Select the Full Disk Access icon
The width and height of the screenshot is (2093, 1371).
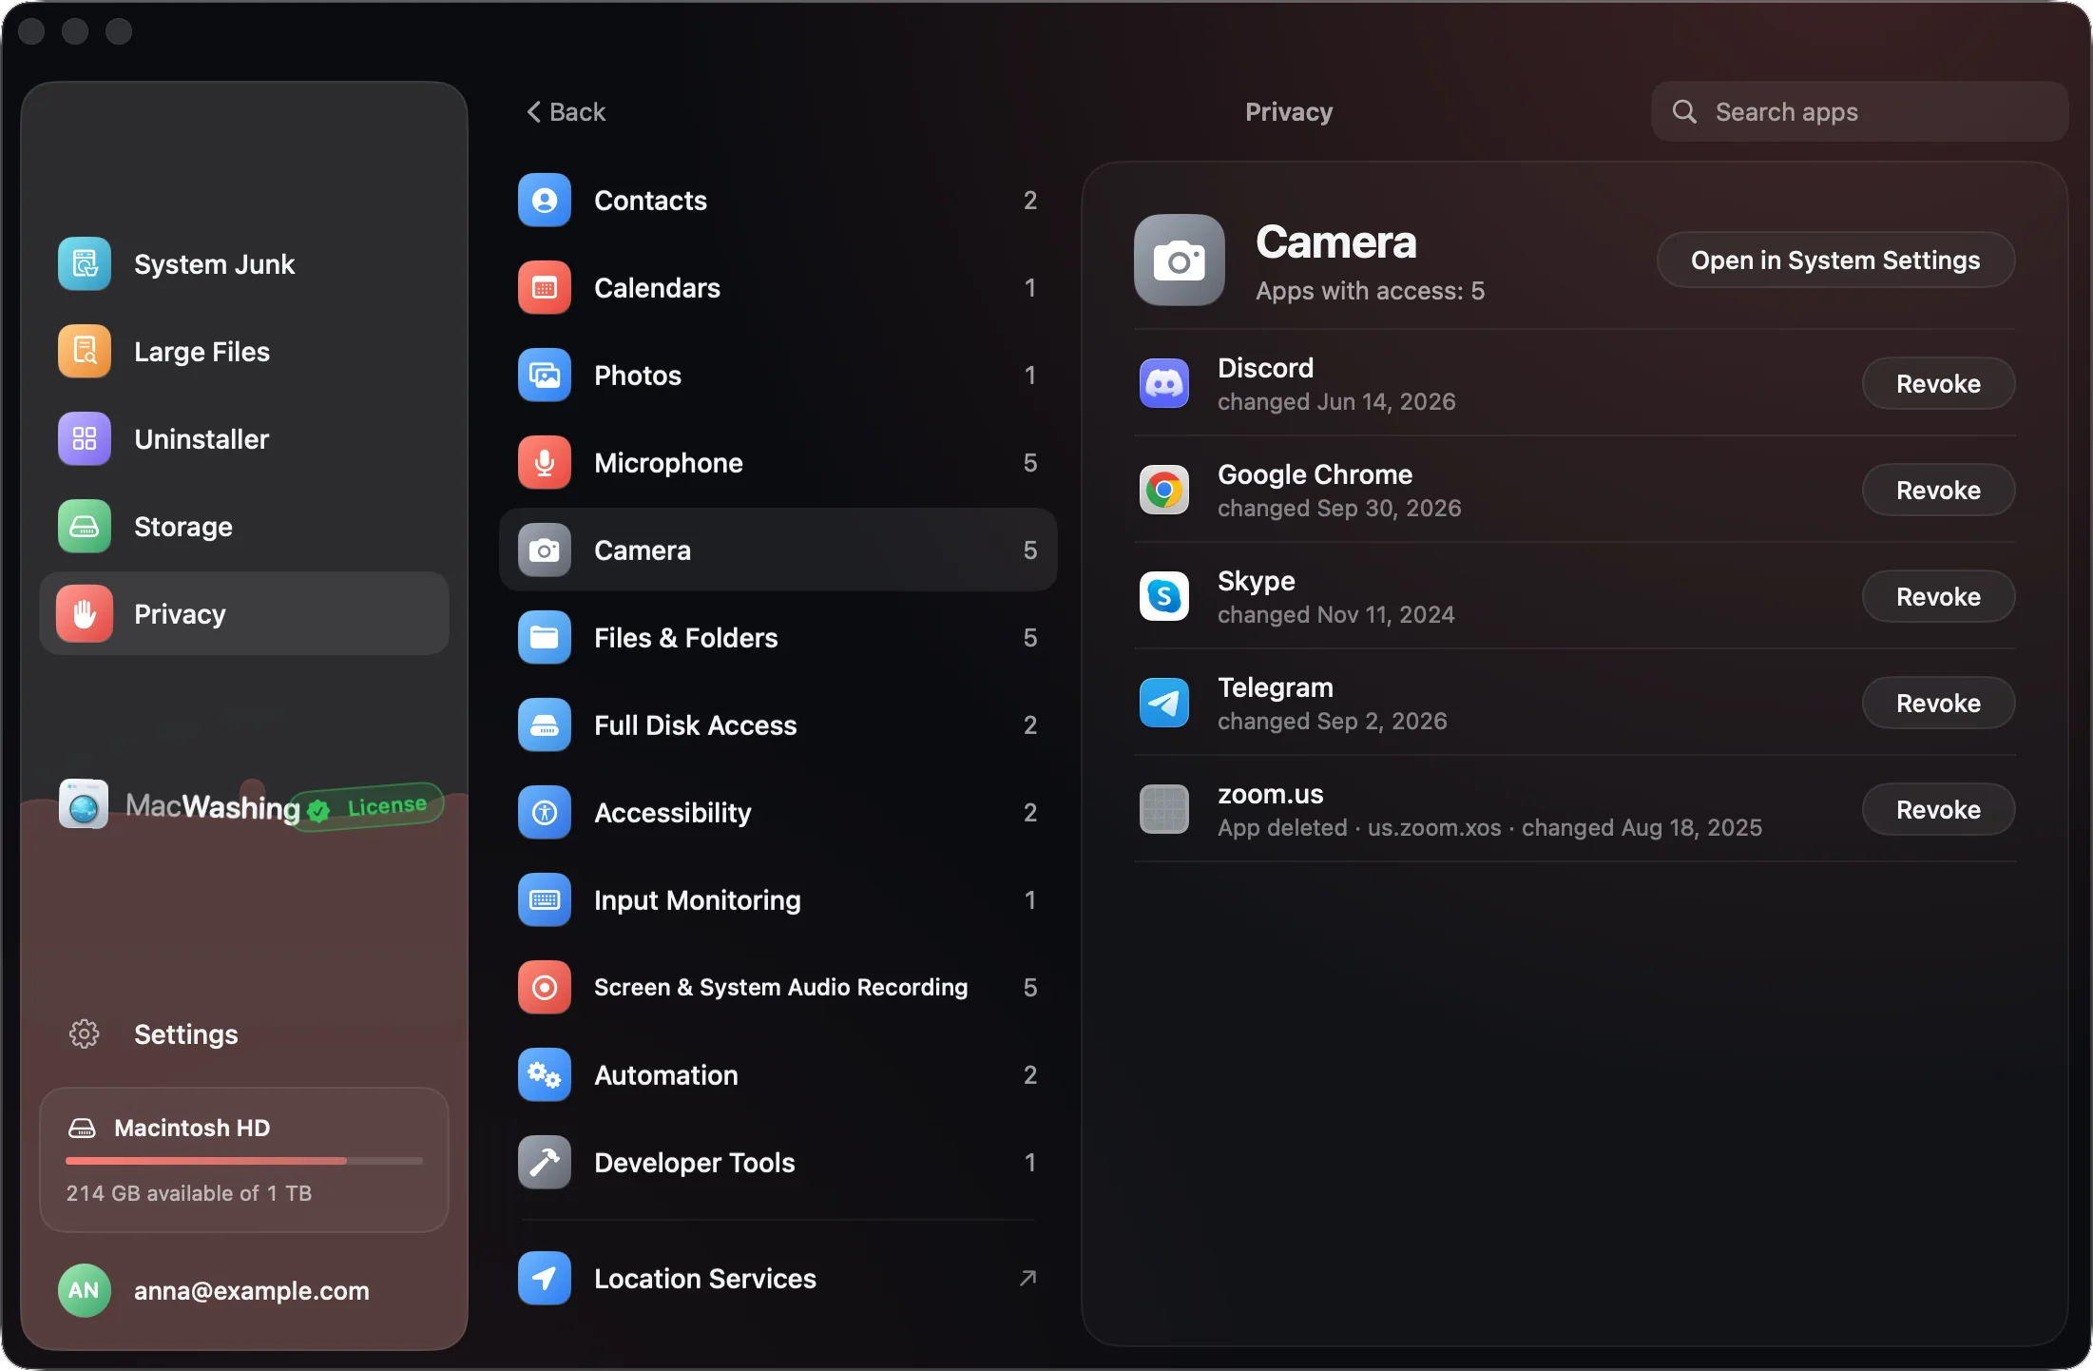coord(544,724)
